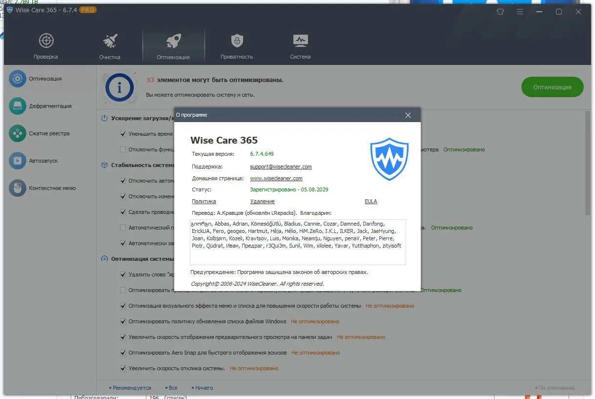Toggle Увеличить скорость отклика системы checkbox

(x=123, y=368)
